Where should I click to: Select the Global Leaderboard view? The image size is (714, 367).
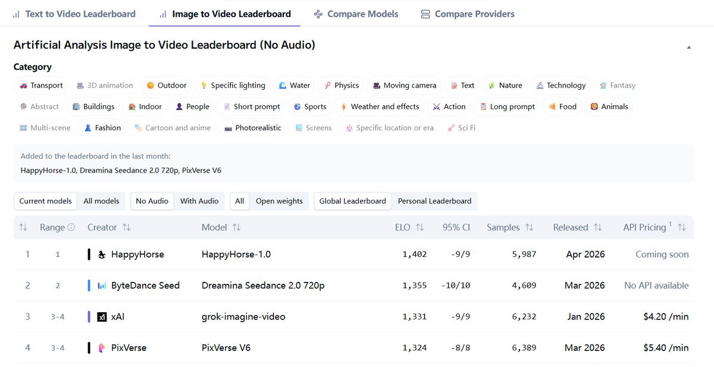click(353, 201)
